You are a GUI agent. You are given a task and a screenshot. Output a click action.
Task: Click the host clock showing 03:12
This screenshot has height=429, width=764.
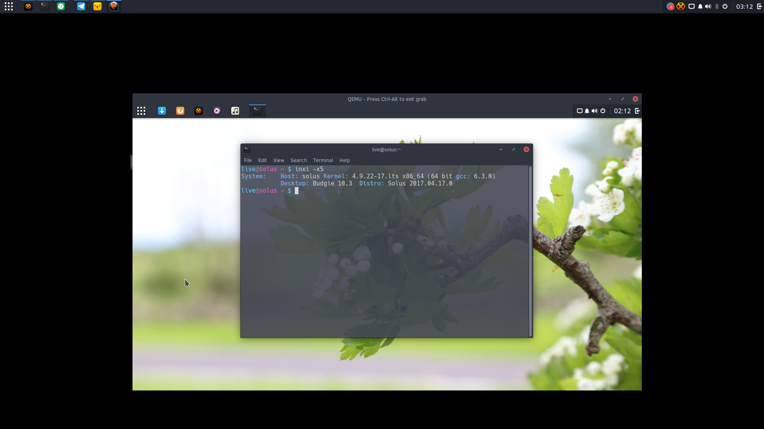click(745, 6)
